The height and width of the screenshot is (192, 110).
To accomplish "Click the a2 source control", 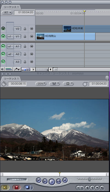I will coord(10,54).
